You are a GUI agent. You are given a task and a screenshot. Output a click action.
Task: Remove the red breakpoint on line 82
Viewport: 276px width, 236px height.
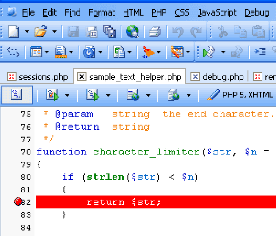tap(18, 201)
